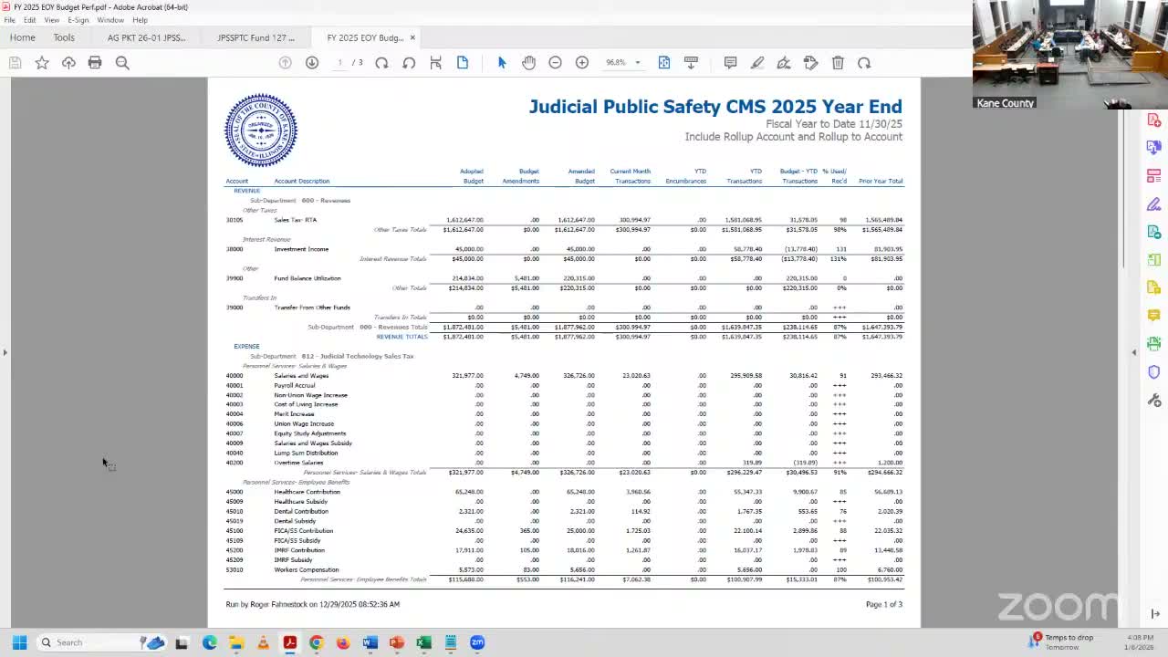Viewport: 1168px width, 657px height.
Task: Open more tools via the wrench icon
Action: click(1153, 400)
